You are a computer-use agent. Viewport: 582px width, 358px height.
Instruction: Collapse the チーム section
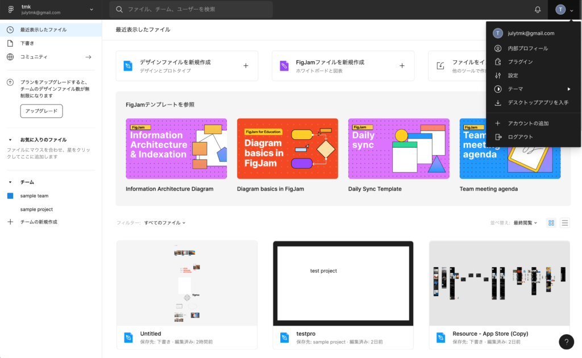click(10, 182)
